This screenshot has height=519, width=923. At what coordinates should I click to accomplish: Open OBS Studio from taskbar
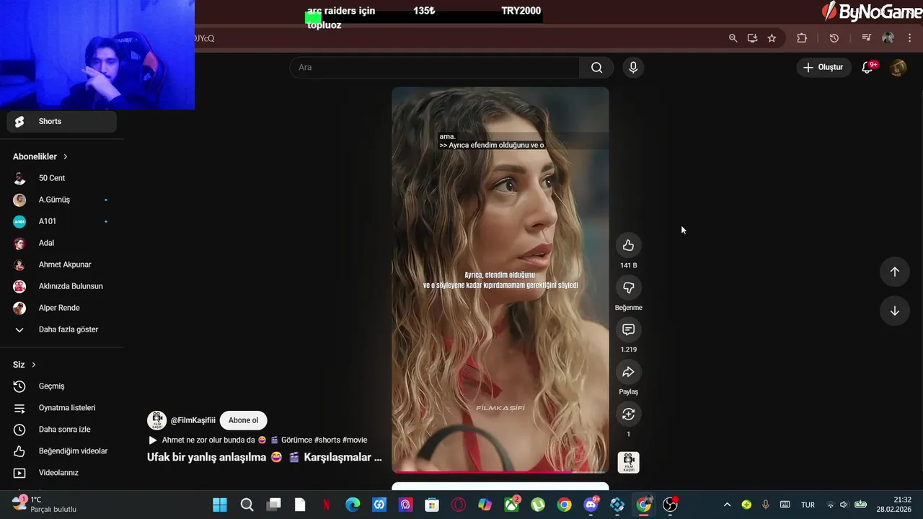670,505
